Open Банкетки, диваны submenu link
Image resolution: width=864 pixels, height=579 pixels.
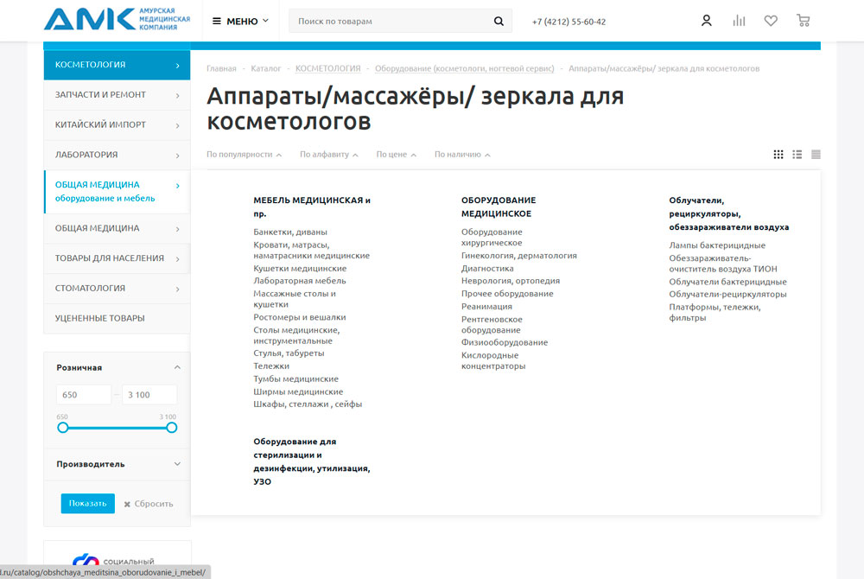click(x=289, y=232)
